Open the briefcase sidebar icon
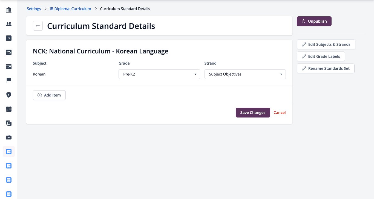The height and width of the screenshot is (199, 374). click(9, 137)
